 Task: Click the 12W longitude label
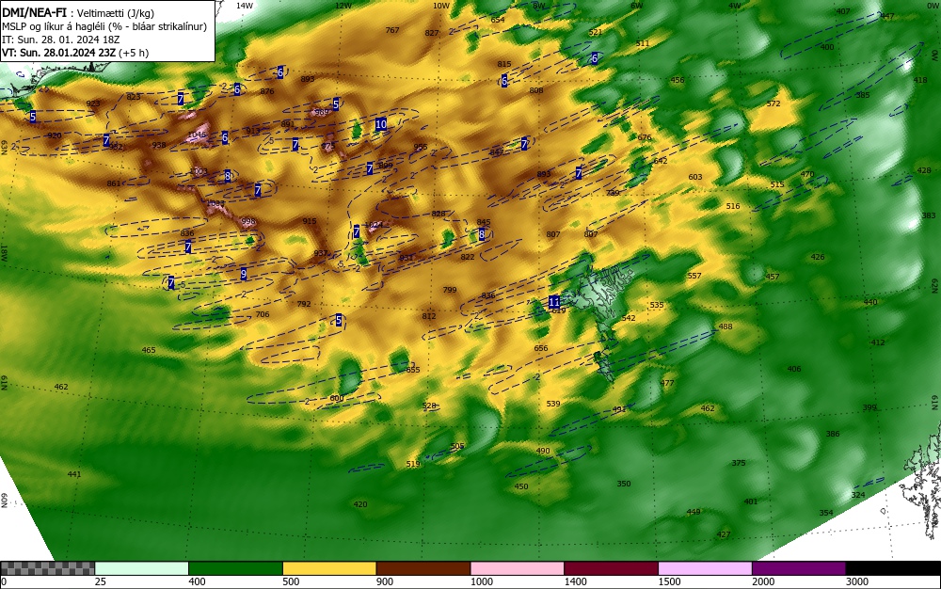pos(343,6)
